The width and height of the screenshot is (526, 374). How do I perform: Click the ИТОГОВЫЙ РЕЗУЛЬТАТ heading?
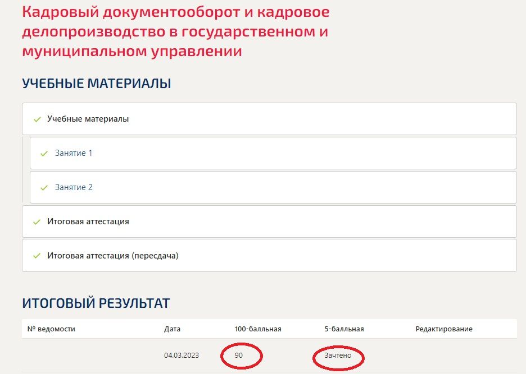pyautogui.click(x=96, y=303)
